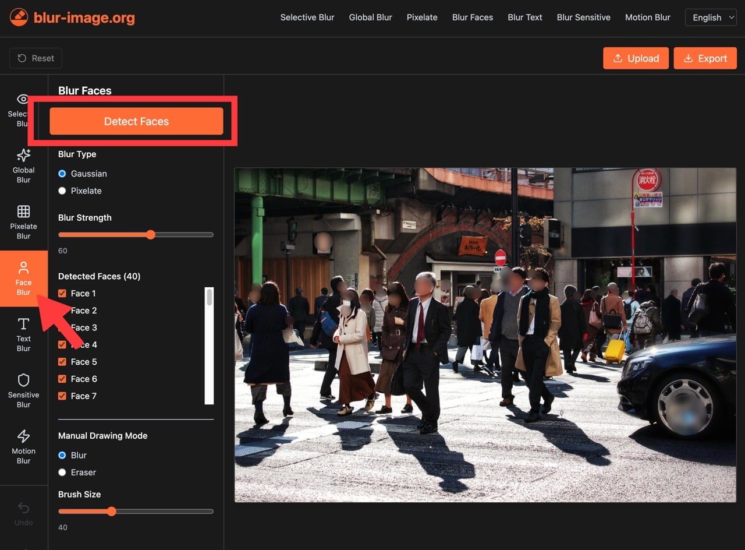
Task: Open the English language dropdown
Action: [711, 17]
